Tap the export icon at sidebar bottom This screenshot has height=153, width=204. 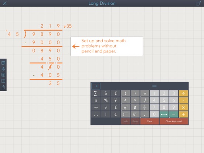(x=3, y=87)
